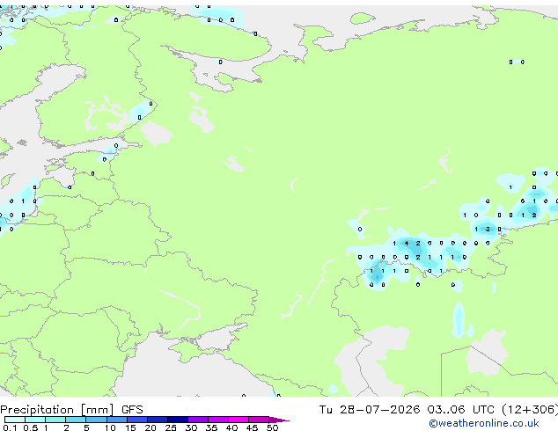Click the 40–45 mm magenta legend box
Screen dimensions: 558x431
coord(239,420)
